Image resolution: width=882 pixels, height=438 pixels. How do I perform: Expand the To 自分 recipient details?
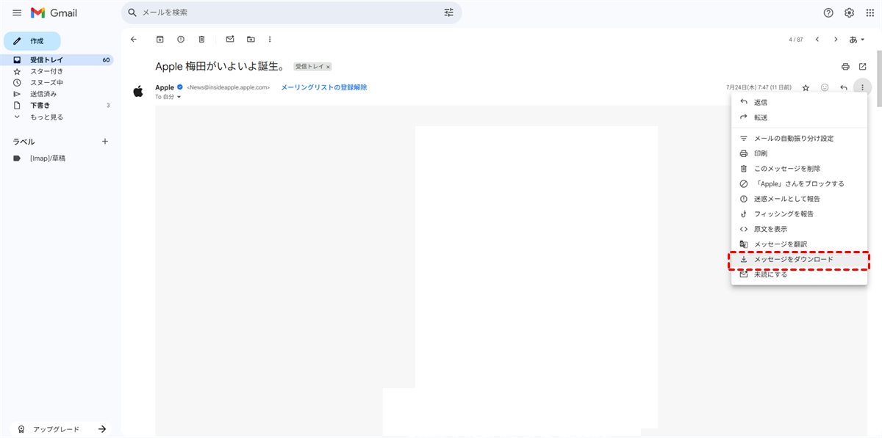click(179, 97)
